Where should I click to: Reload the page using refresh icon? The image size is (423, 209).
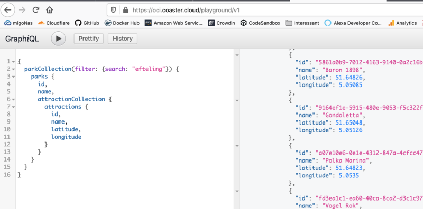(35, 10)
